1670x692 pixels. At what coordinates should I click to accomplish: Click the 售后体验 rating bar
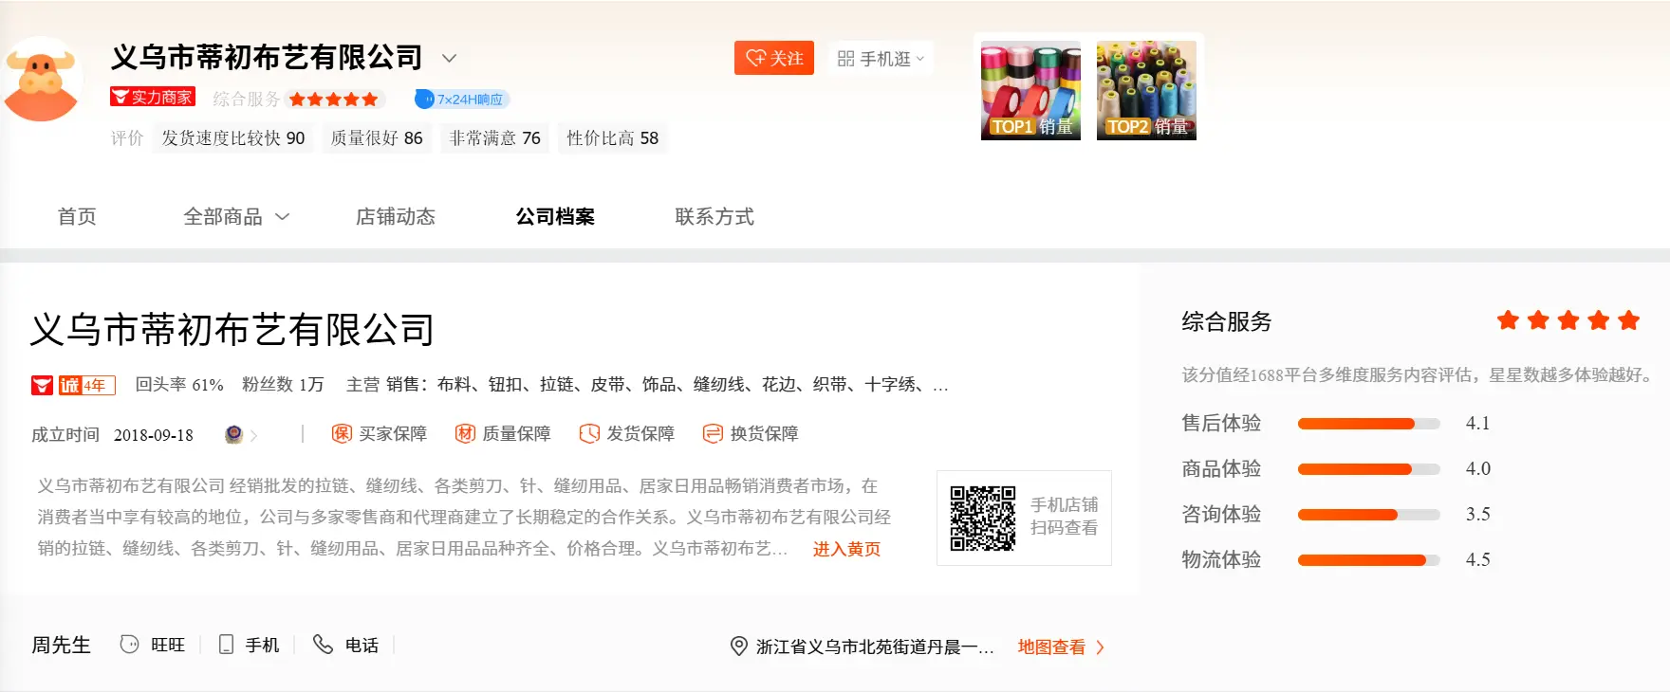1368,424
